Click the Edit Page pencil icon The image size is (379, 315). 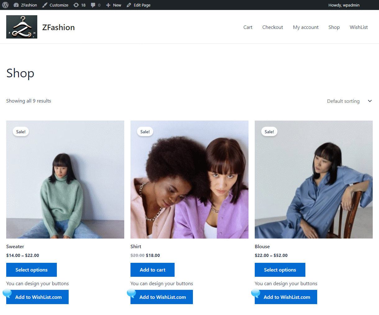click(x=129, y=5)
